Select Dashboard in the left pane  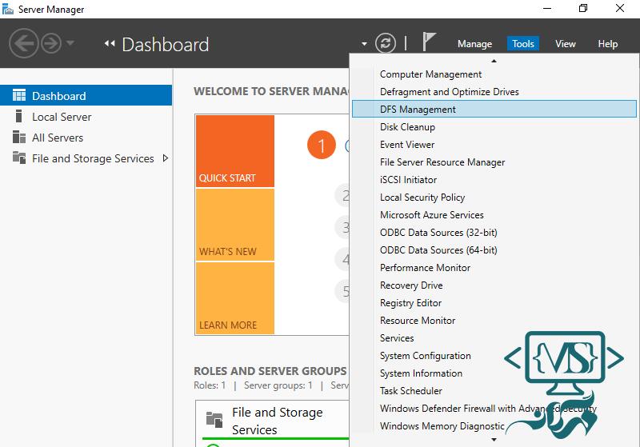click(x=86, y=95)
